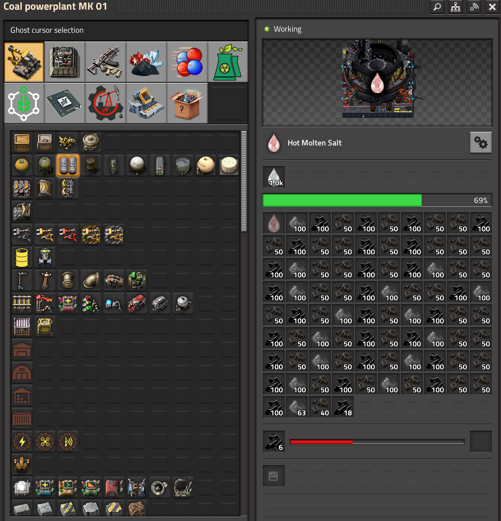Open the search magnifier in title bar
The width and height of the screenshot is (501, 521).
tap(437, 7)
